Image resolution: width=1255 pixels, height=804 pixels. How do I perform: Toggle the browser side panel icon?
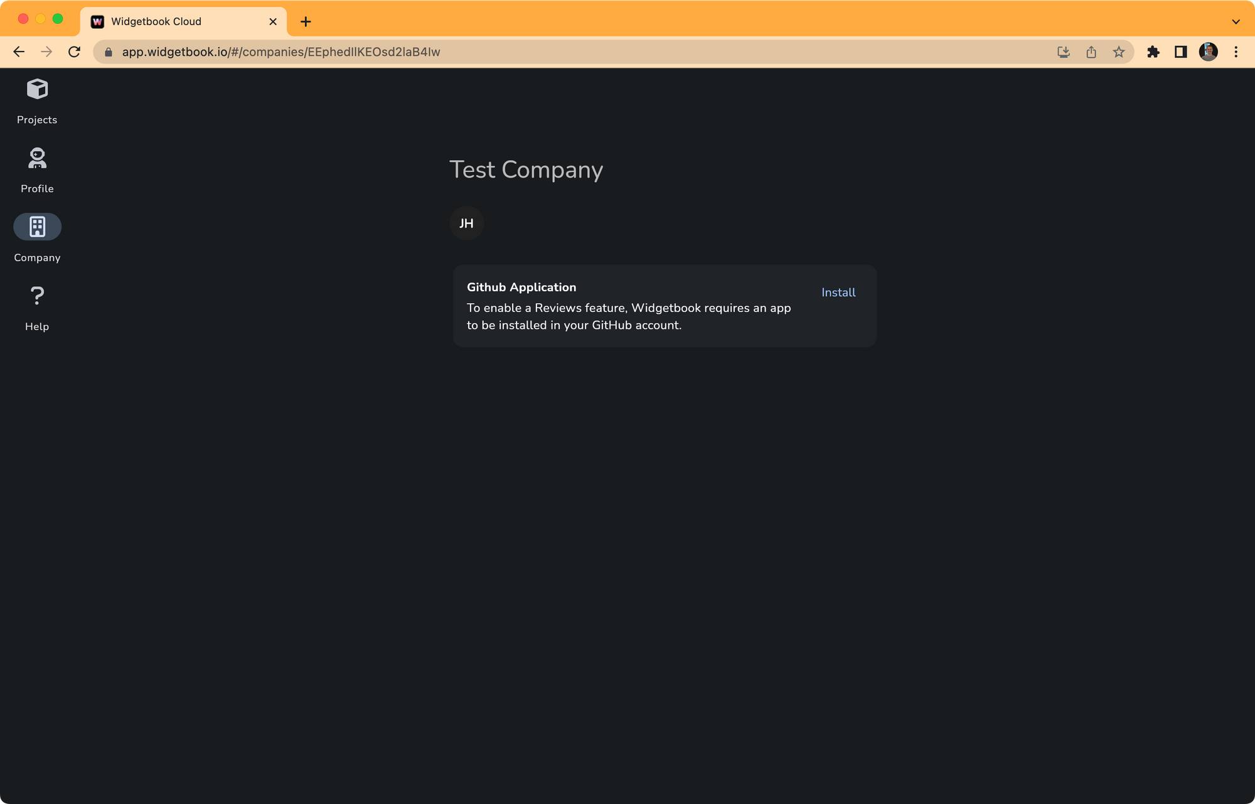(1180, 52)
